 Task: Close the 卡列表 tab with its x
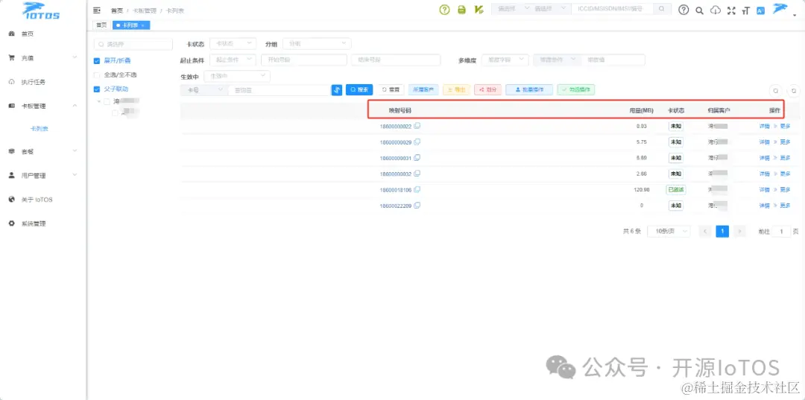(142, 25)
